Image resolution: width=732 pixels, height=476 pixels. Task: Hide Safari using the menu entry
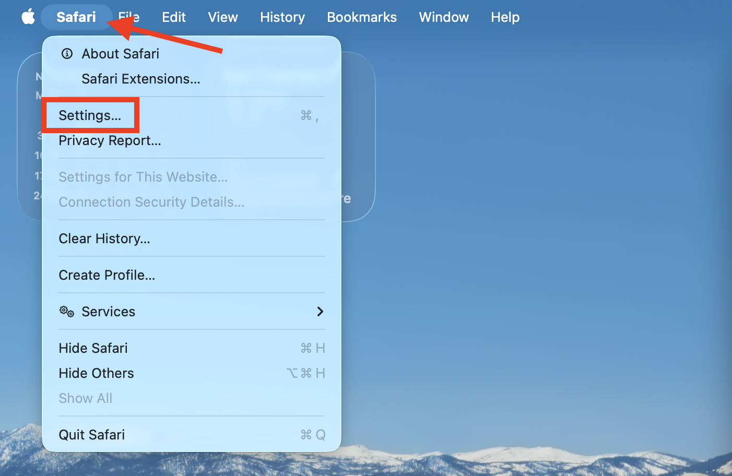tap(93, 348)
